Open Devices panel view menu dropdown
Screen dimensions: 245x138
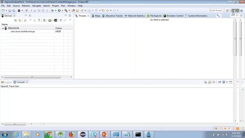pos(70,20)
